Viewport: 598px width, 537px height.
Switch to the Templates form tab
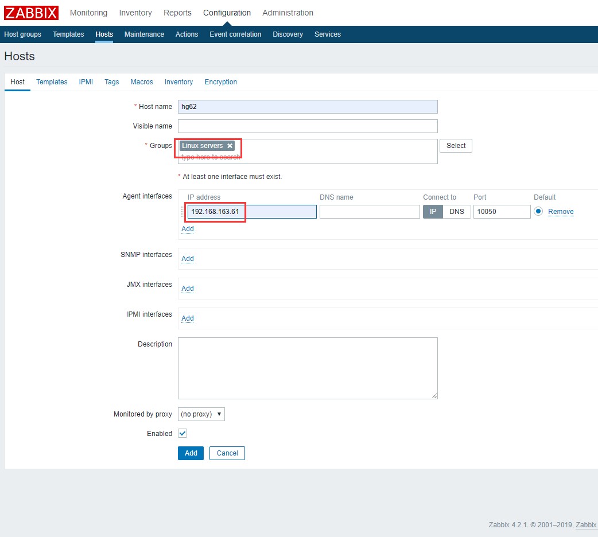pos(52,82)
